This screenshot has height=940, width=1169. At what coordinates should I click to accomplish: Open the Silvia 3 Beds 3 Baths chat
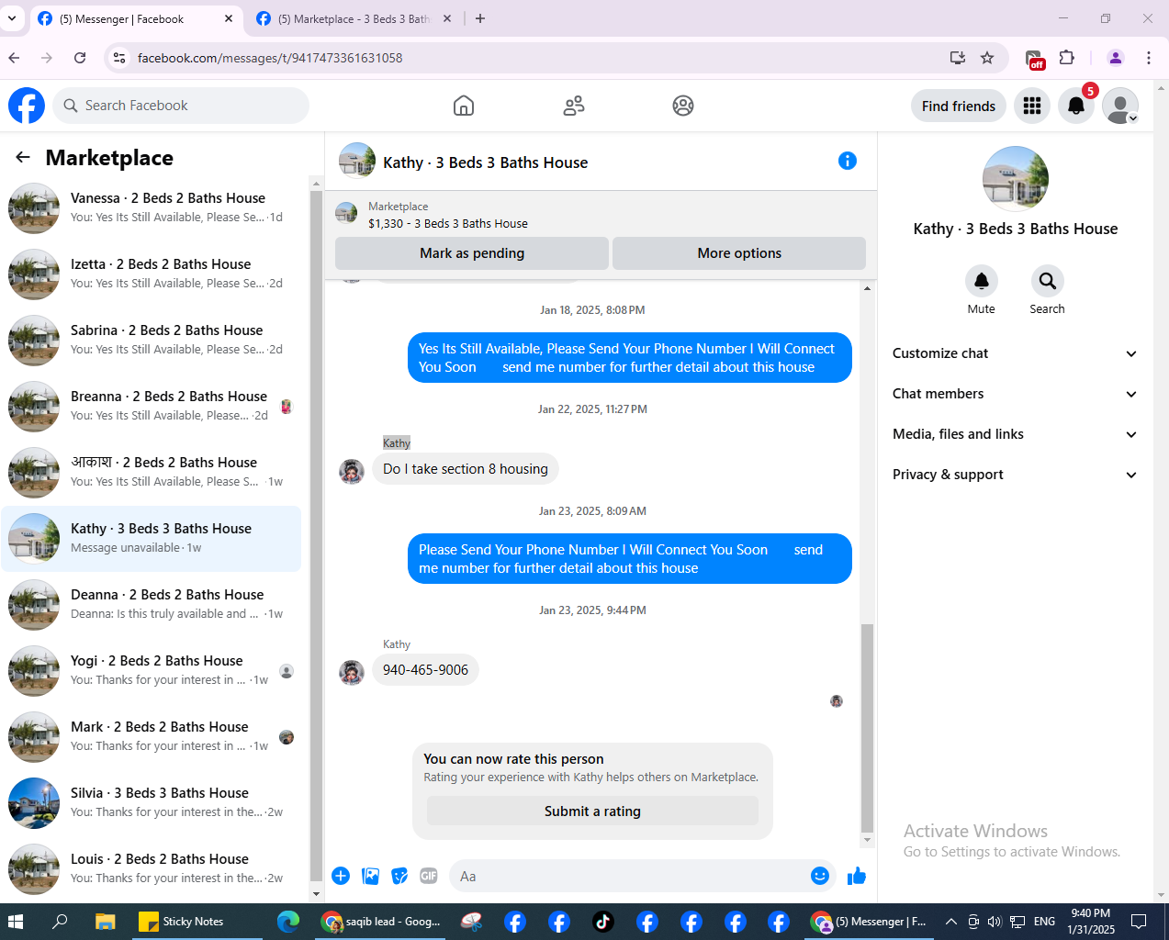click(152, 802)
